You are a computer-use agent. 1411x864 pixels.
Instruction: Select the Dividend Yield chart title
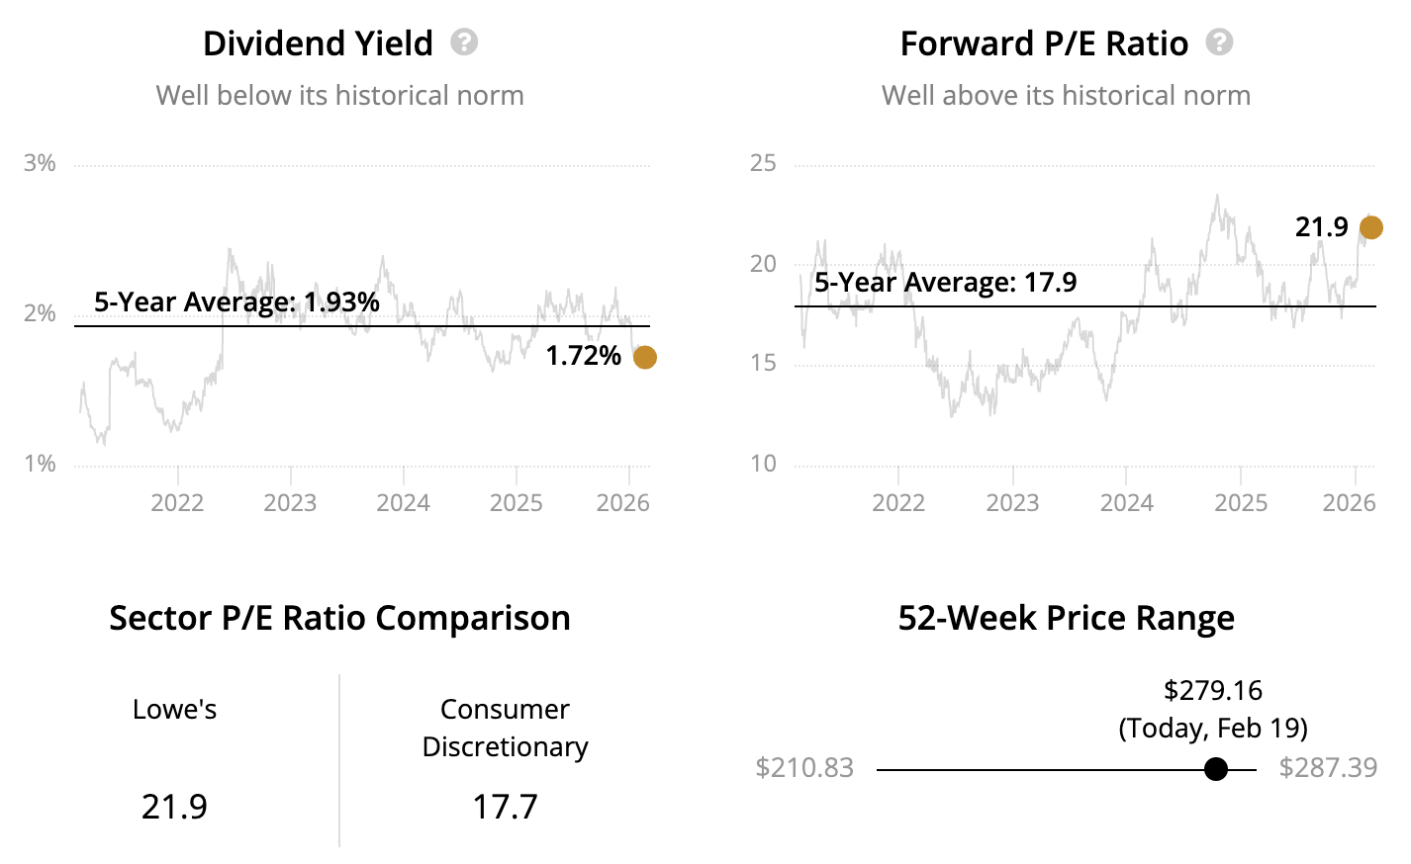(318, 43)
